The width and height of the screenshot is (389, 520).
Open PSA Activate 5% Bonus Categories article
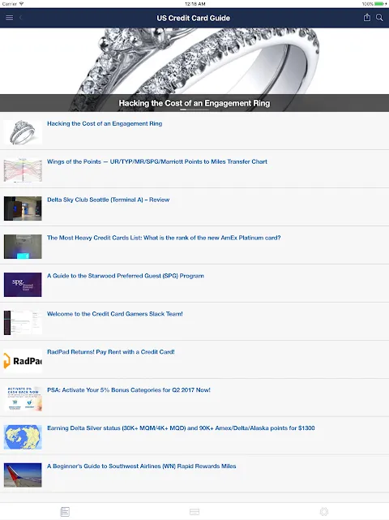[129, 390]
